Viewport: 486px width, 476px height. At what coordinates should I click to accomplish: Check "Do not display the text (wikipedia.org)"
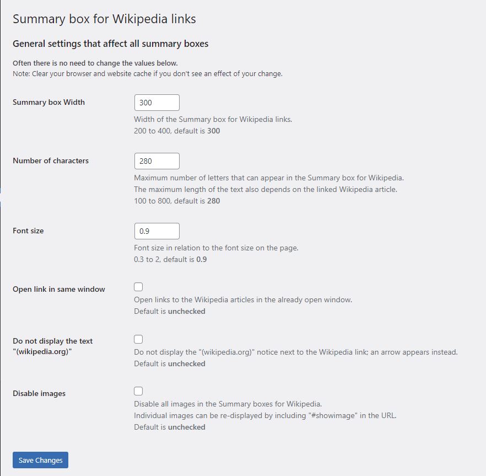[x=138, y=339]
